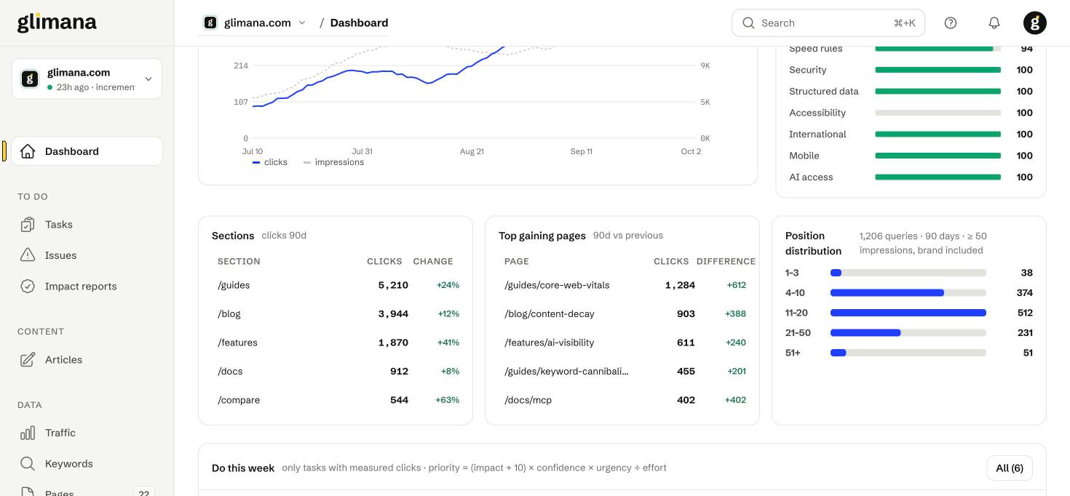This screenshot has height=496, width=1070.
Task: Open the Impact reports check-circle icon
Action: click(28, 287)
